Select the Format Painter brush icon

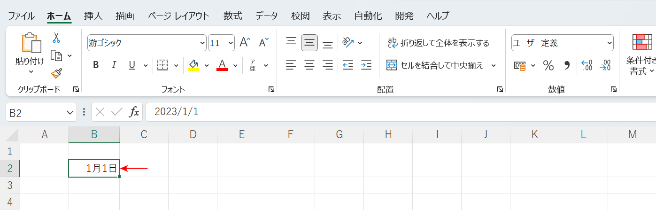click(56, 73)
